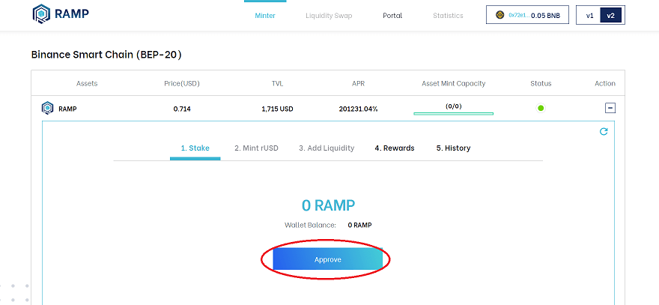Click the Approve button
This screenshot has width=659, height=305.
(328, 259)
